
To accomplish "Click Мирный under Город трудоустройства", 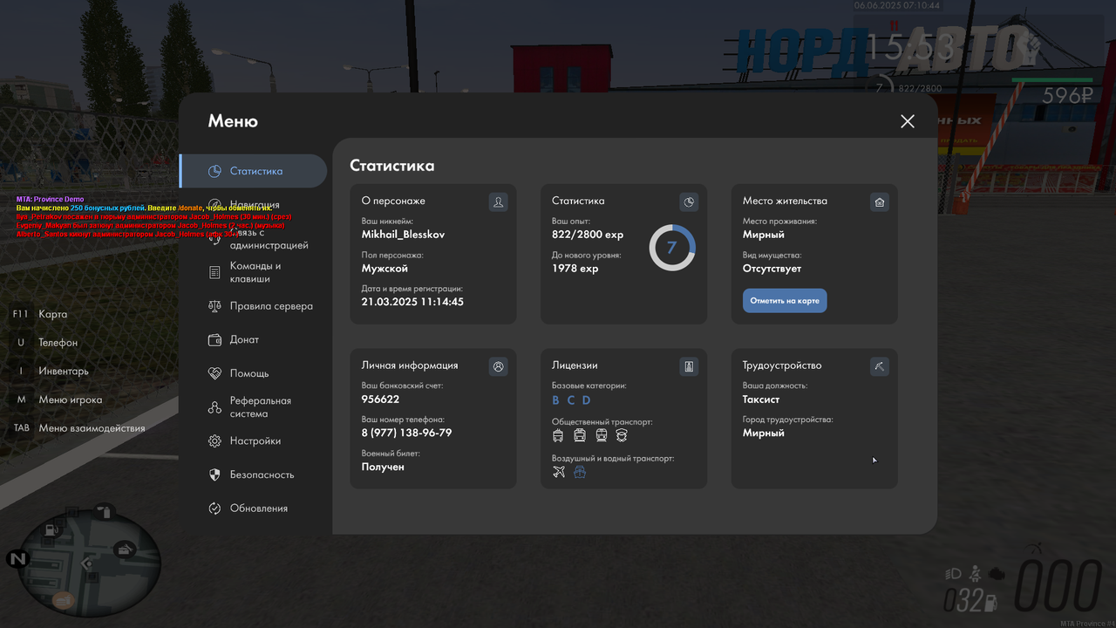I will (764, 433).
